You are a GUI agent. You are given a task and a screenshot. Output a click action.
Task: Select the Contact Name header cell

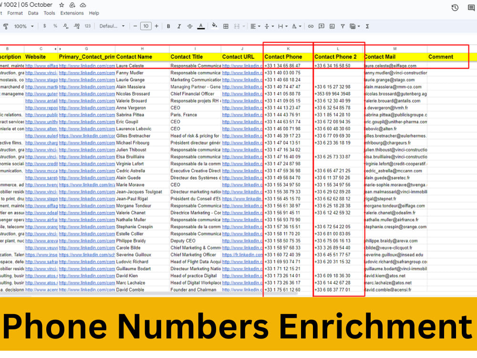142,57
